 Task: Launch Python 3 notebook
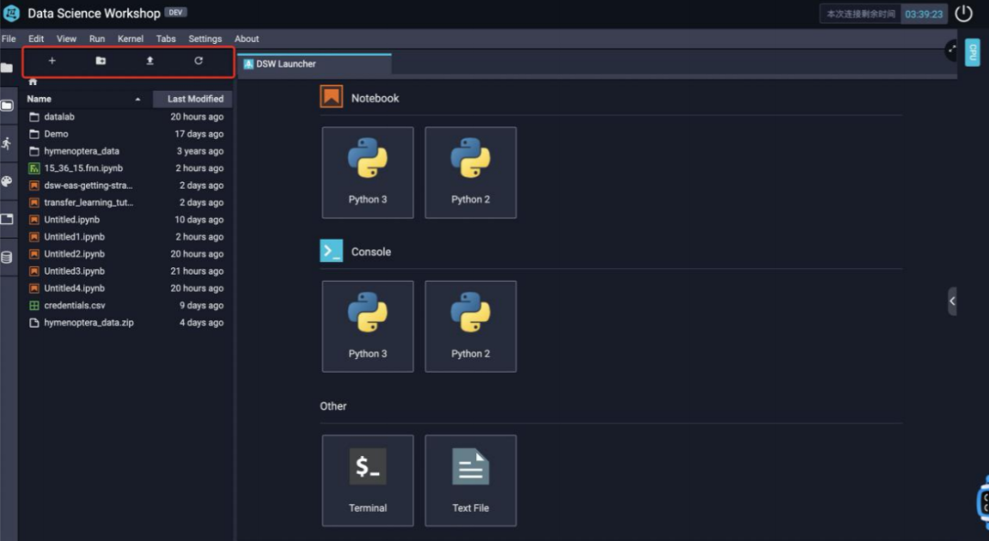pyautogui.click(x=368, y=173)
